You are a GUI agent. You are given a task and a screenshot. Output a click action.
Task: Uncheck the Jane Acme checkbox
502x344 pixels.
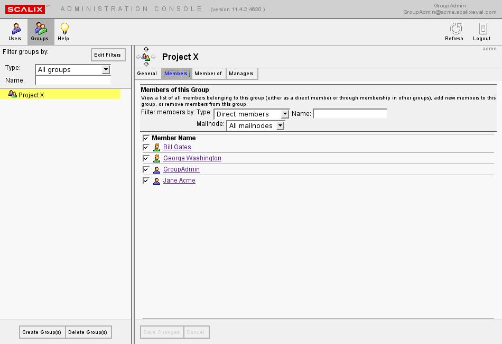tap(146, 180)
